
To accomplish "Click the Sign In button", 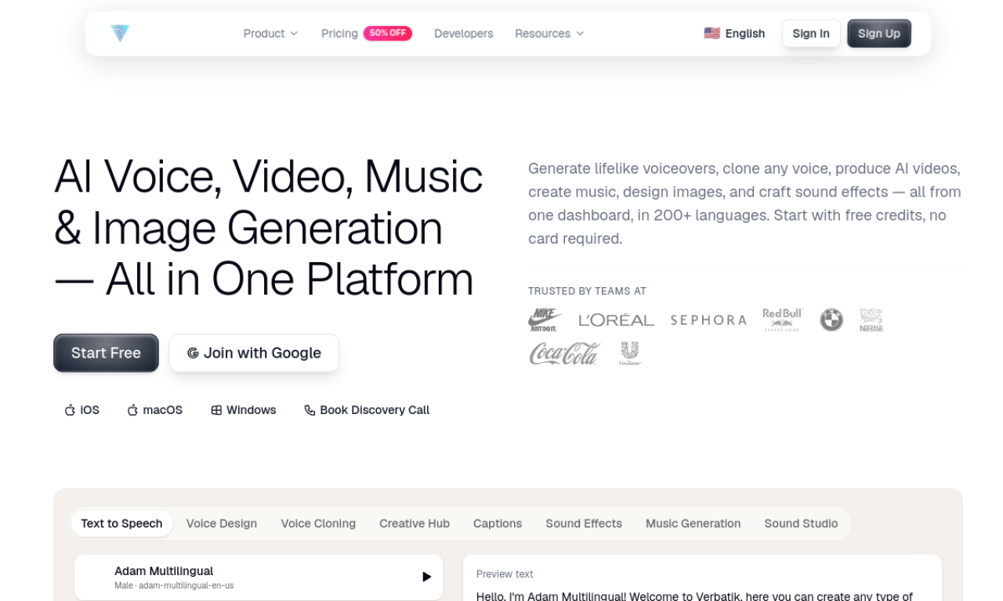I will pos(811,34).
